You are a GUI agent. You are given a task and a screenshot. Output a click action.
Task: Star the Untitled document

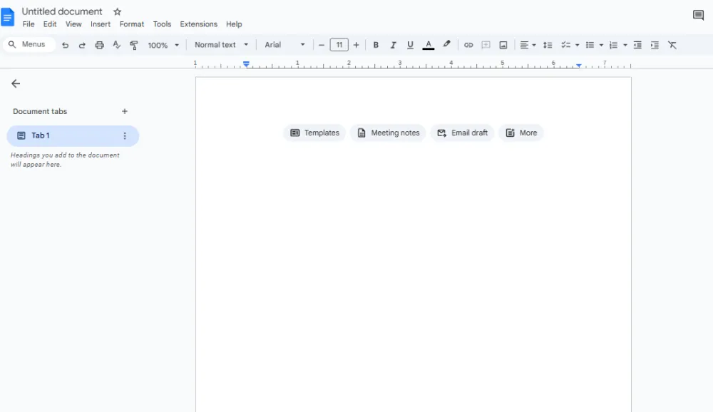click(x=118, y=12)
